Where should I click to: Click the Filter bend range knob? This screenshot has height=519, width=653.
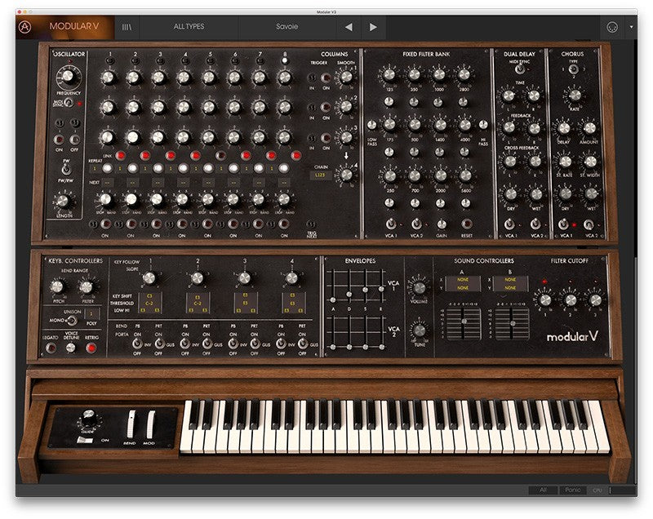click(87, 286)
